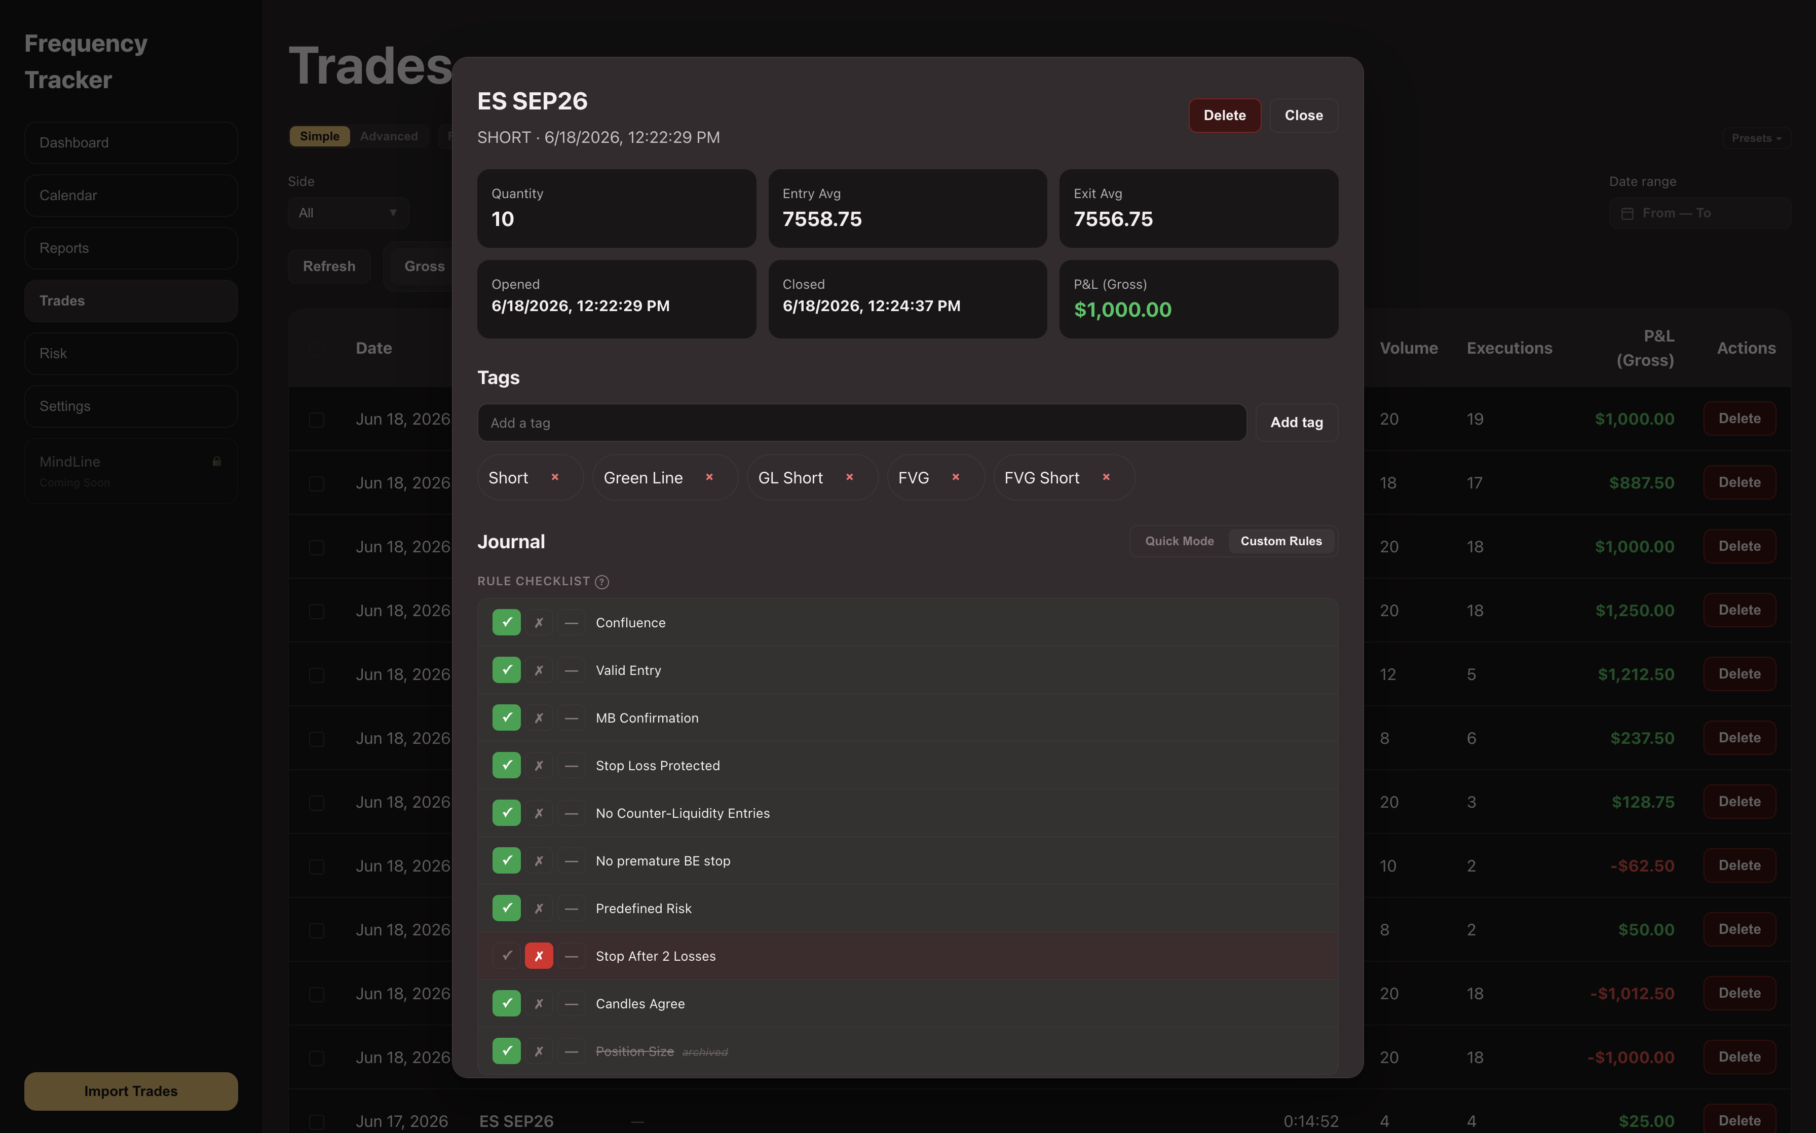Open Dashboard in the sidebar

(x=131, y=142)
